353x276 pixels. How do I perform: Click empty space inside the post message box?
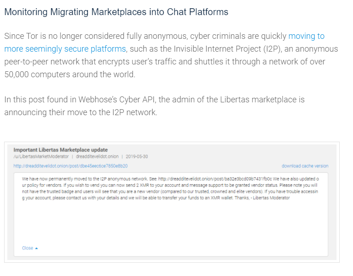coord(169,224)
